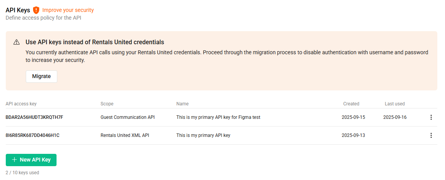
Task: Click the 2025-09-16 last used date
Action: click(x=395, y=117)
